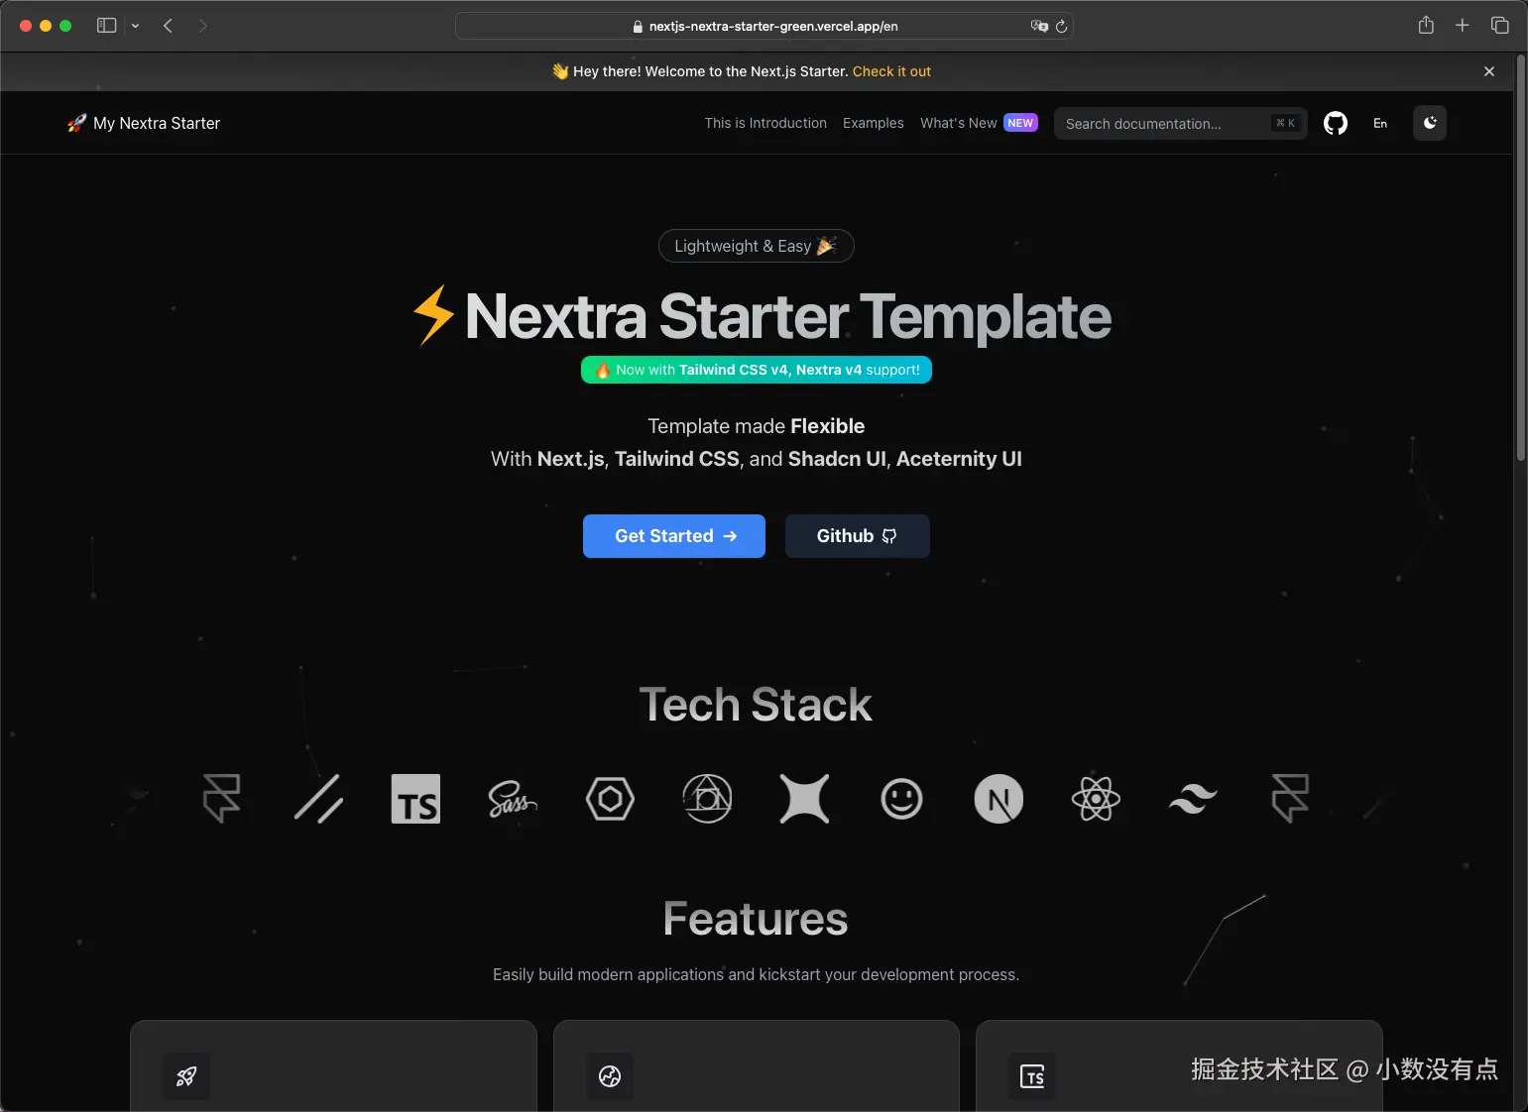Click the Framer logo beside the Tailwind logo
Screen dimensions: 1528x1112
point(1290,799)
